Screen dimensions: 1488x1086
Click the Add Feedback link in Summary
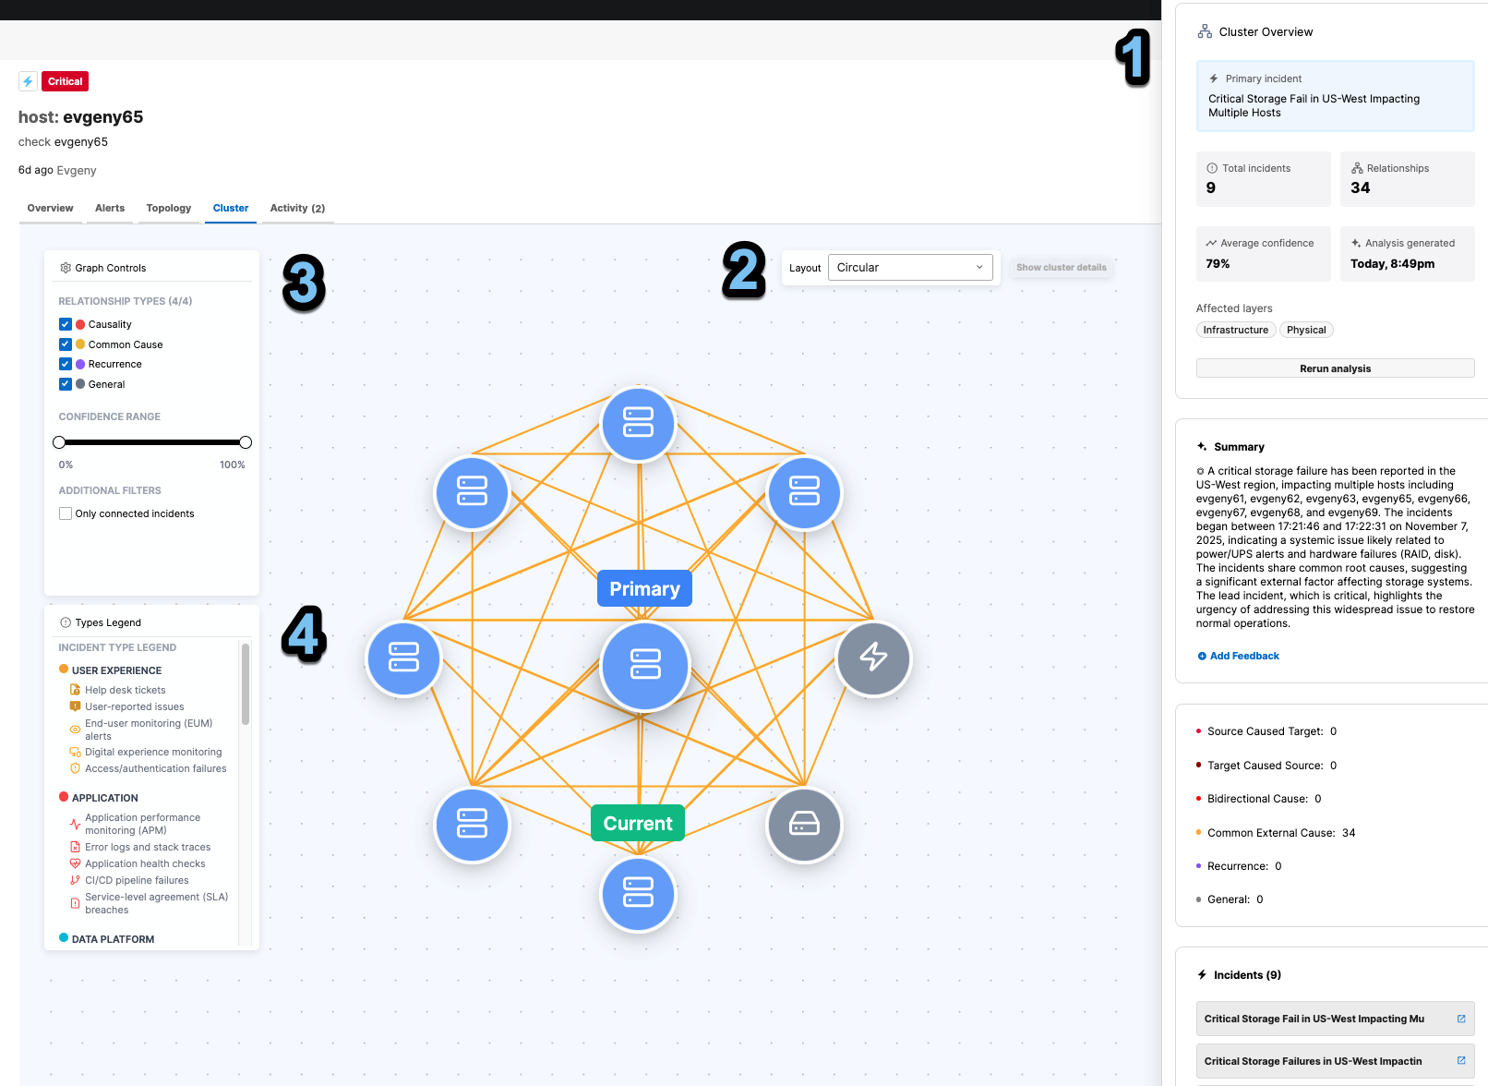[1238, 656]
